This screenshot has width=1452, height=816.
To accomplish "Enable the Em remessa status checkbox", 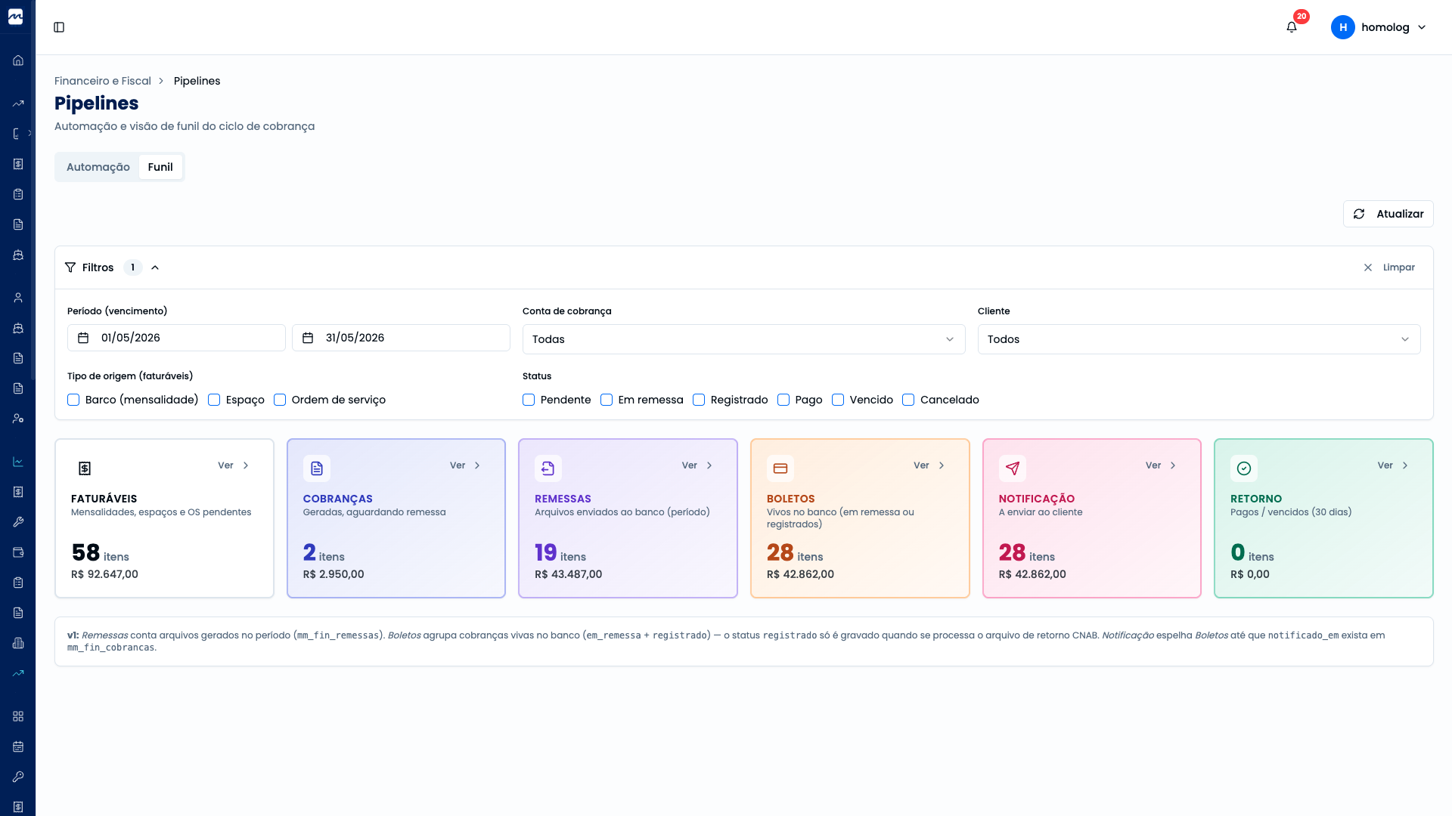I will [x=607, y=400].
